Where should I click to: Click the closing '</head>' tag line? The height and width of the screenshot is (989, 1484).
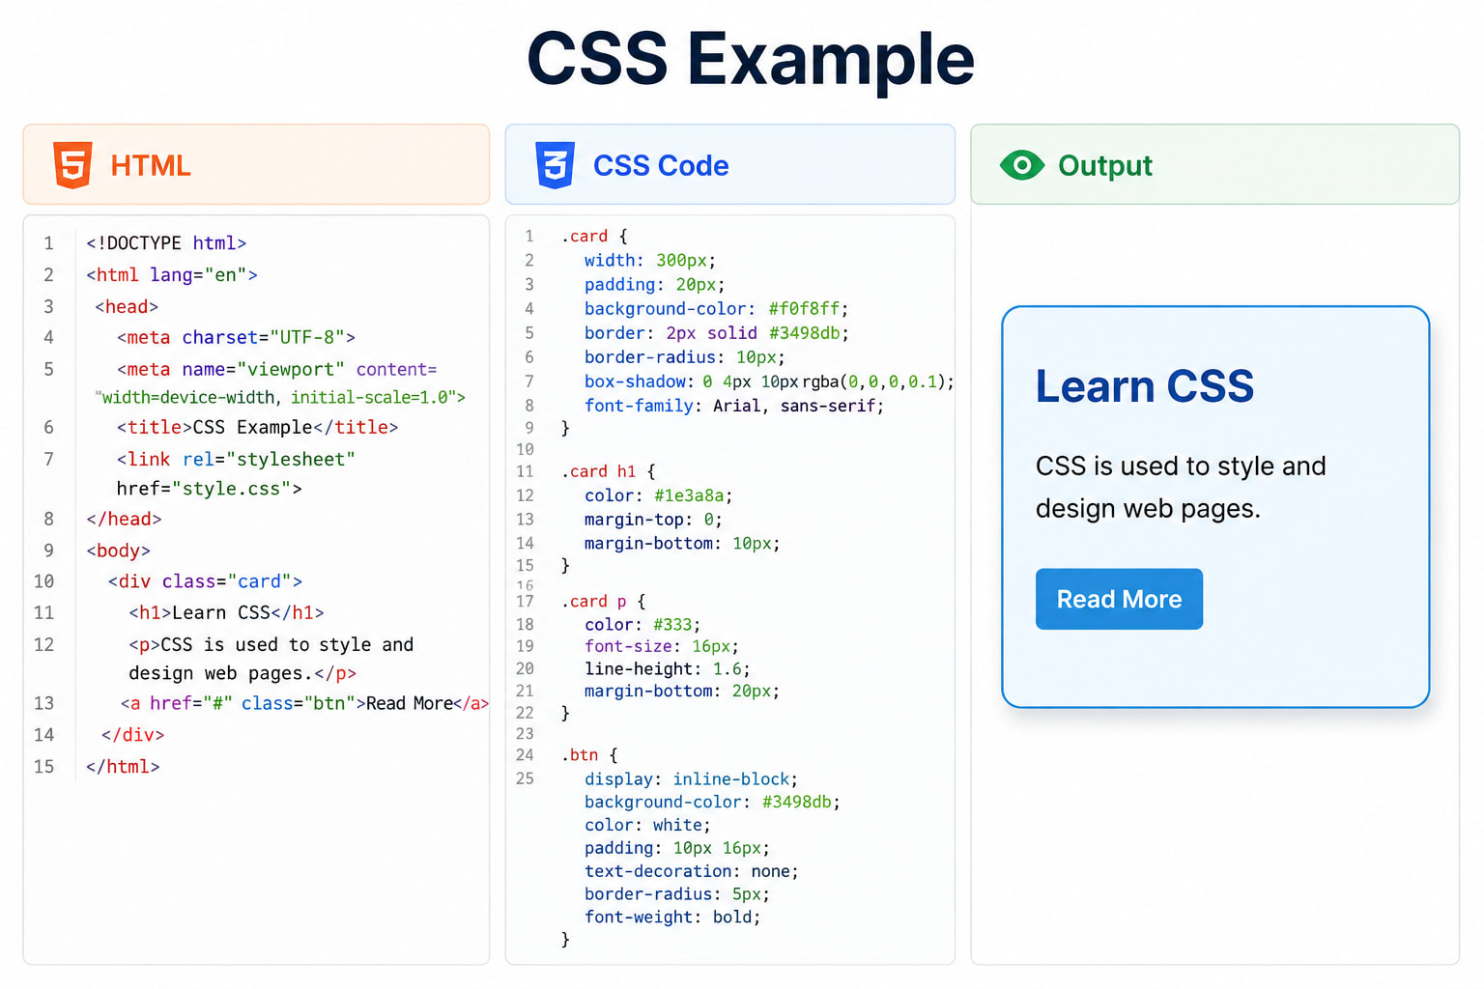(x=124, y=520)
